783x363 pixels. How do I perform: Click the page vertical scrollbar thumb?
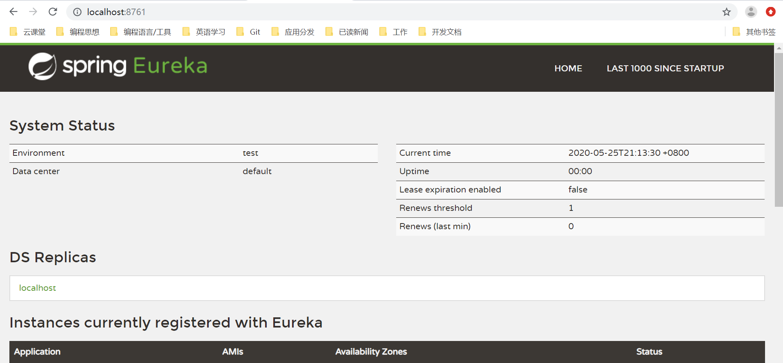click(x=779, y=130)
